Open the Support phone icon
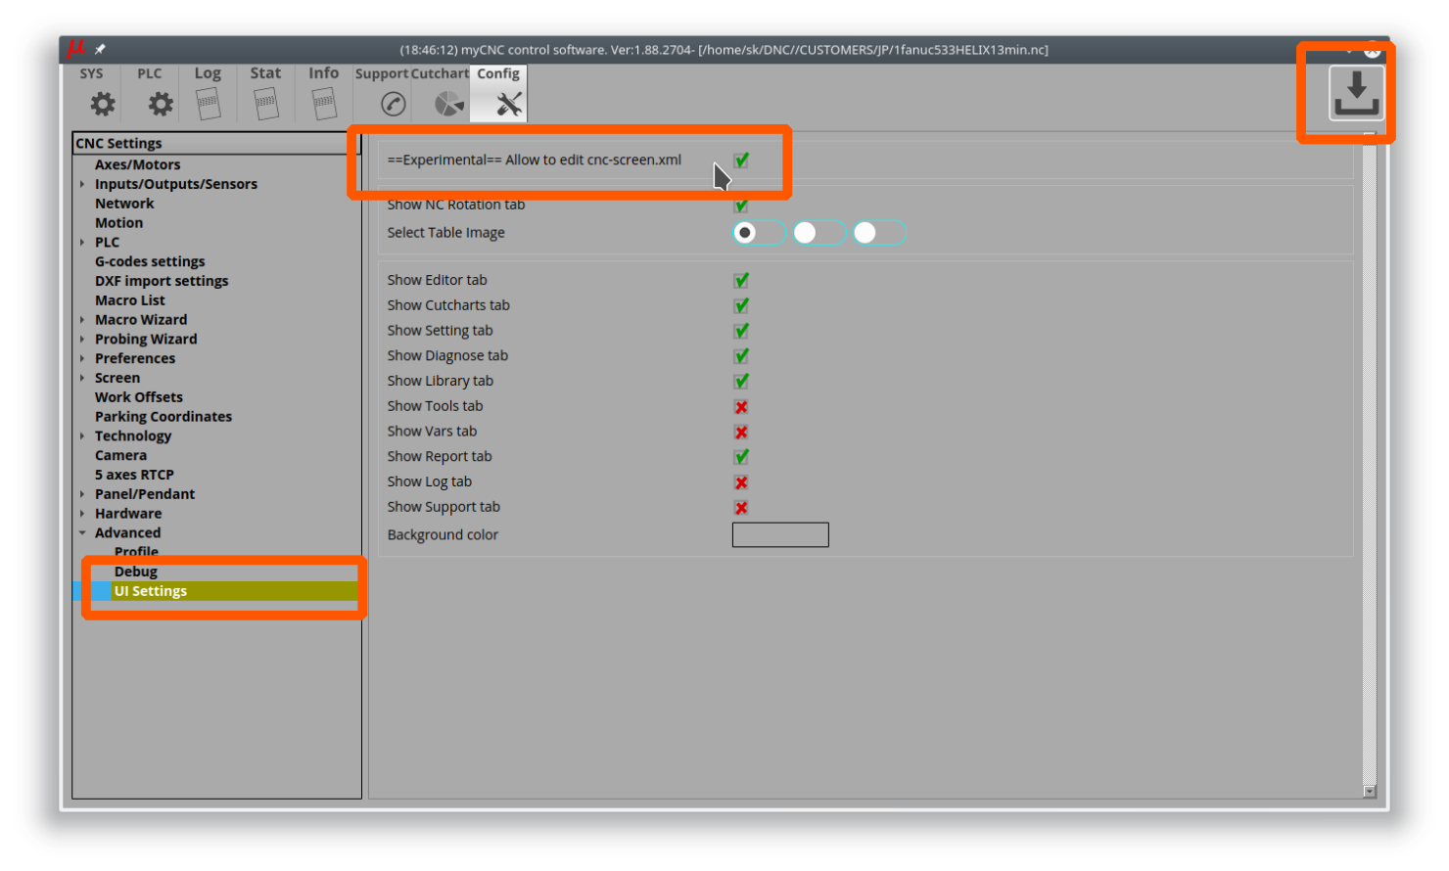 tap(393, 104)
